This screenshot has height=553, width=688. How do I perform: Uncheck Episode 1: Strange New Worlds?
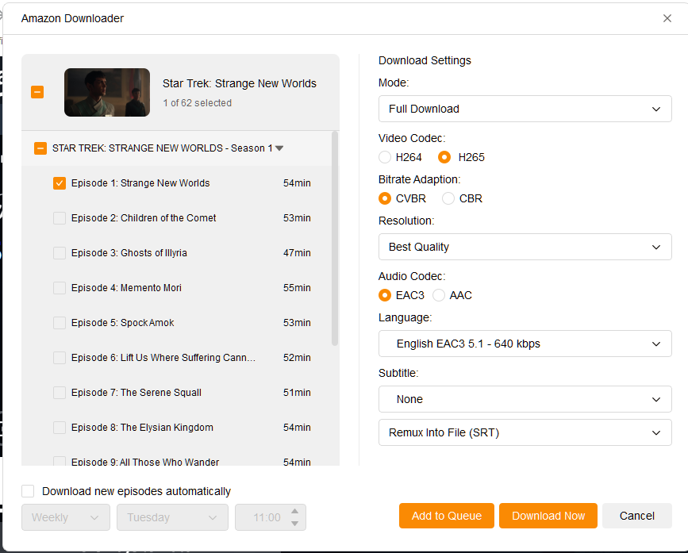59,182
